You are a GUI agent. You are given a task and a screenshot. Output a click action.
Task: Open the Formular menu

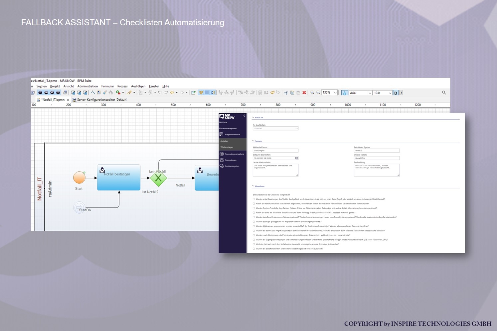tap(107, 86)
